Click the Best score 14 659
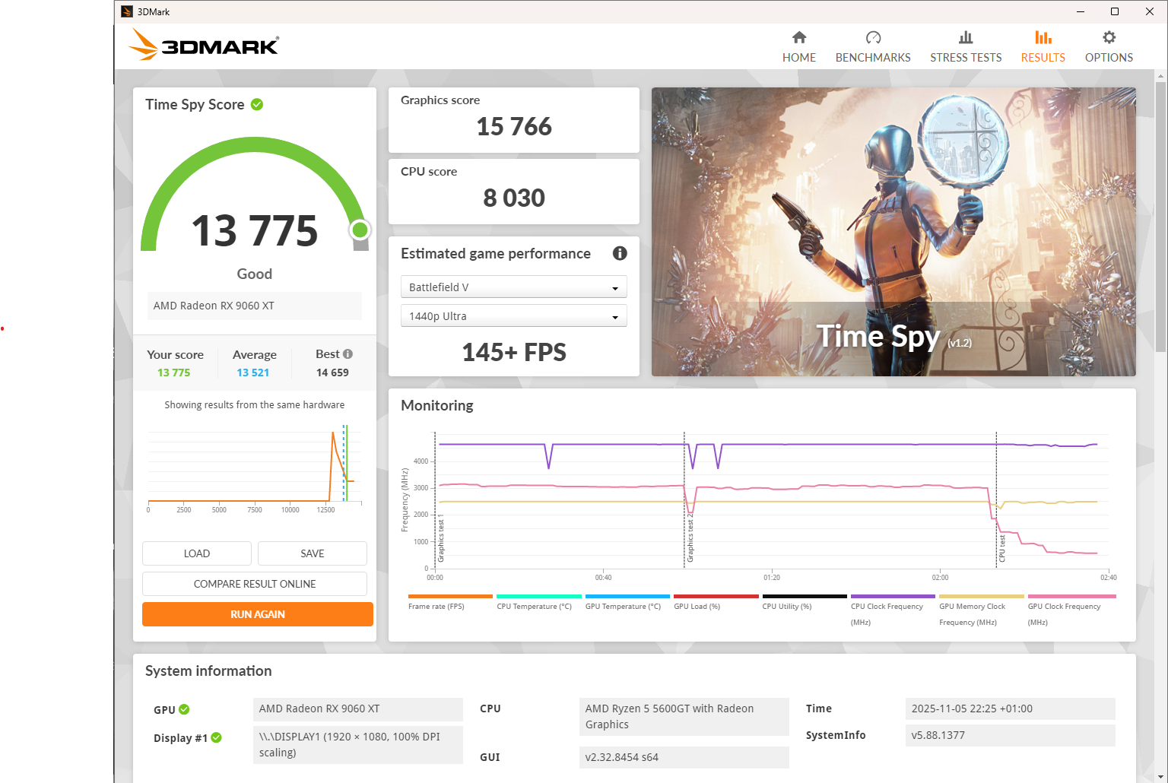Viewport: 1168px width, 783px height. pos(332,372)
